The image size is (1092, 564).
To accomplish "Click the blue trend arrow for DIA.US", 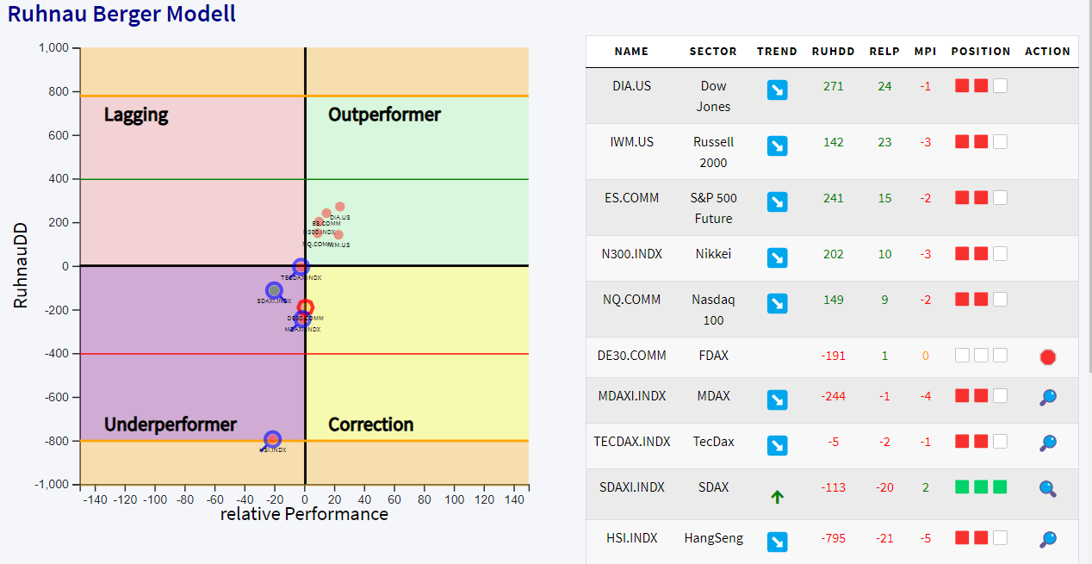I will [777, 90].
